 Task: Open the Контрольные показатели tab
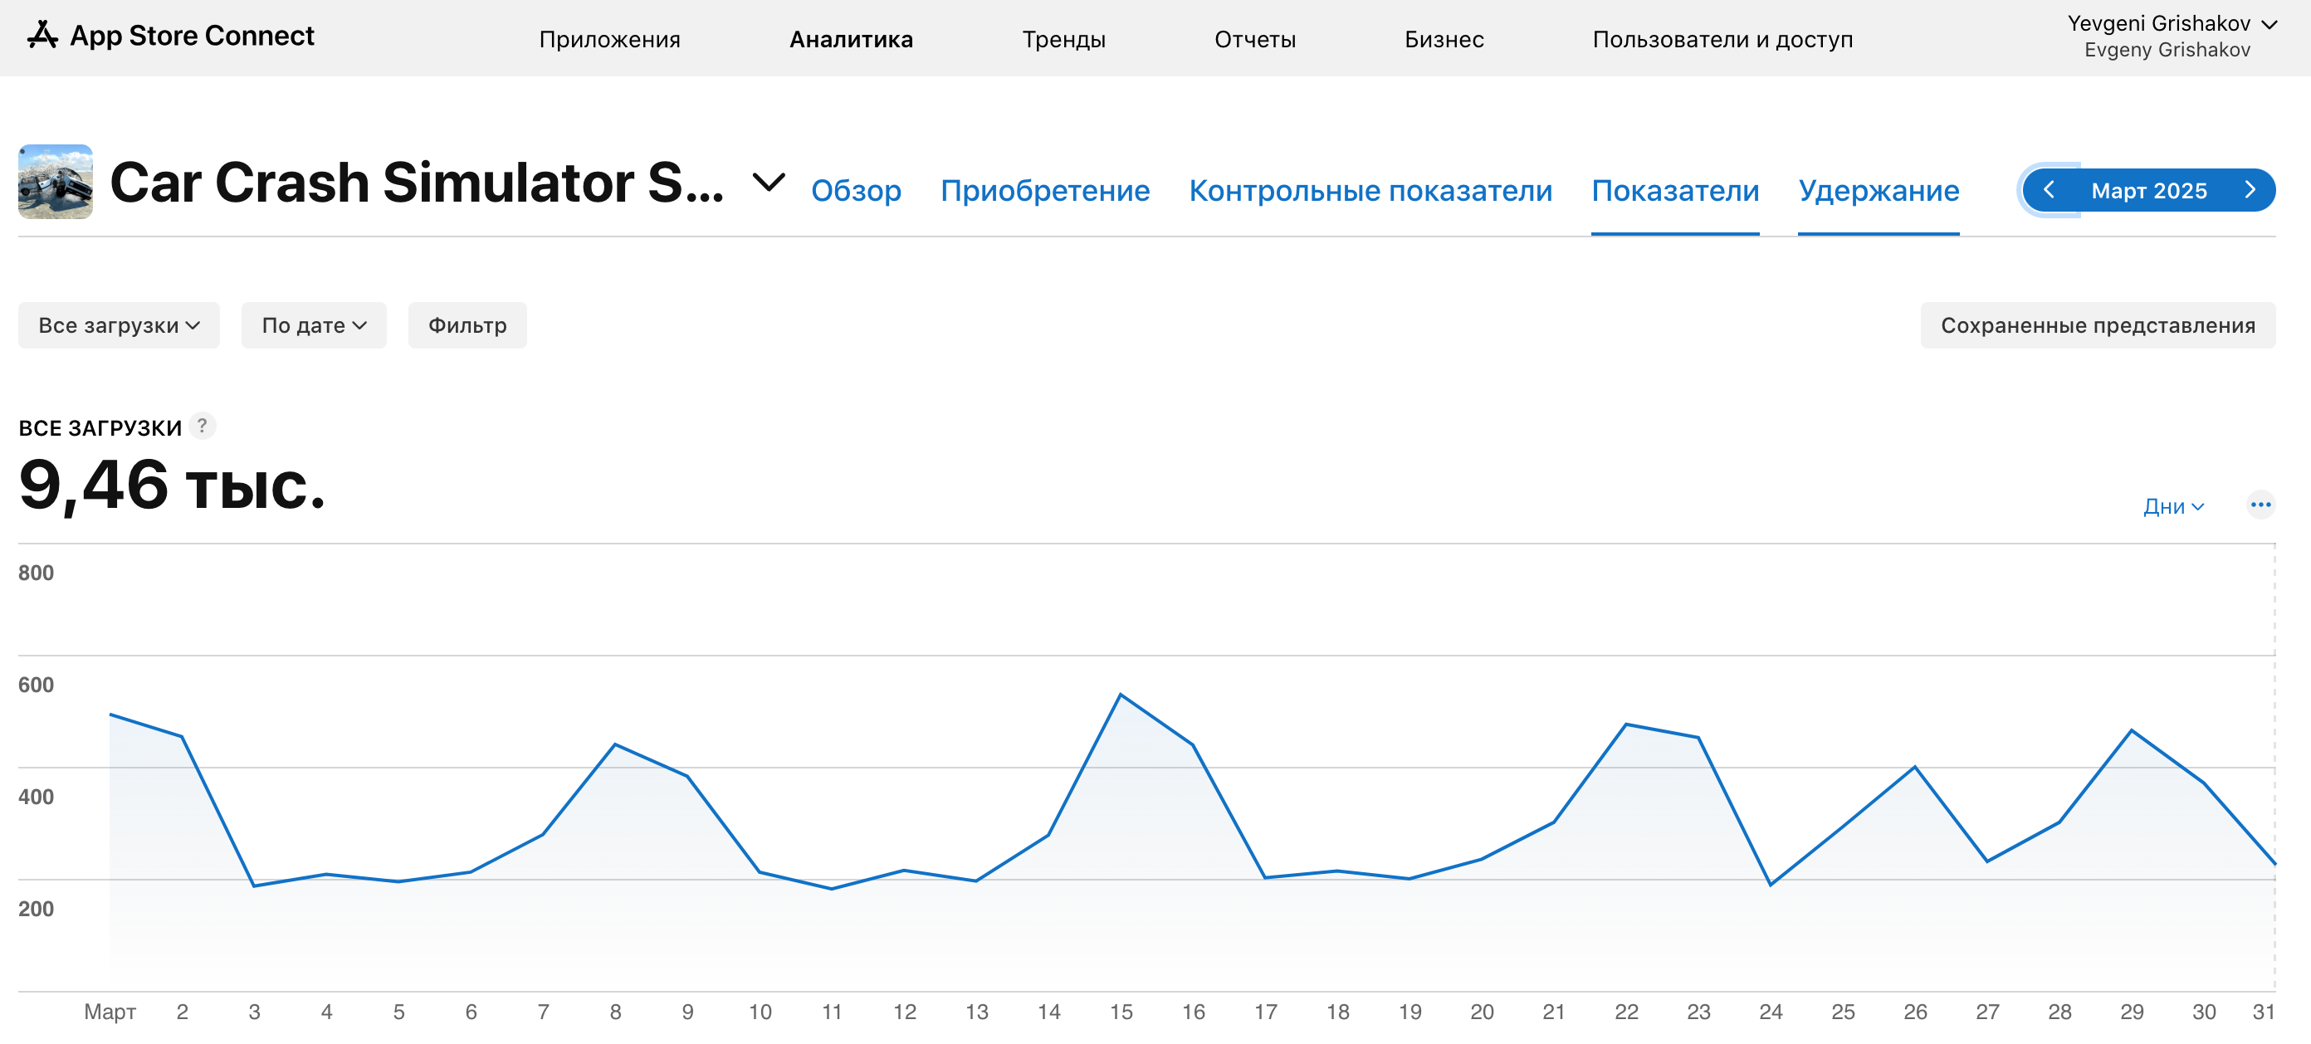coord(1370,191)
